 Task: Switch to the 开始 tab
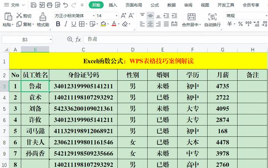(96, 5)
